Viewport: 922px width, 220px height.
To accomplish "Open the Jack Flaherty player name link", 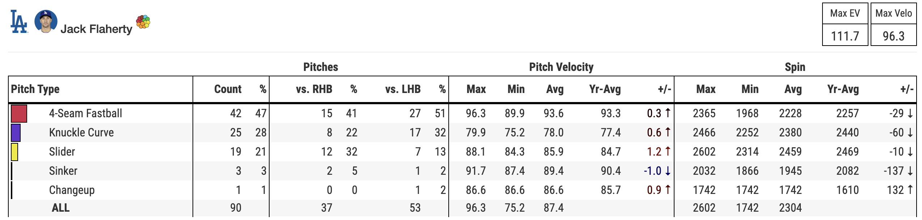I will (x=96, y=29).
